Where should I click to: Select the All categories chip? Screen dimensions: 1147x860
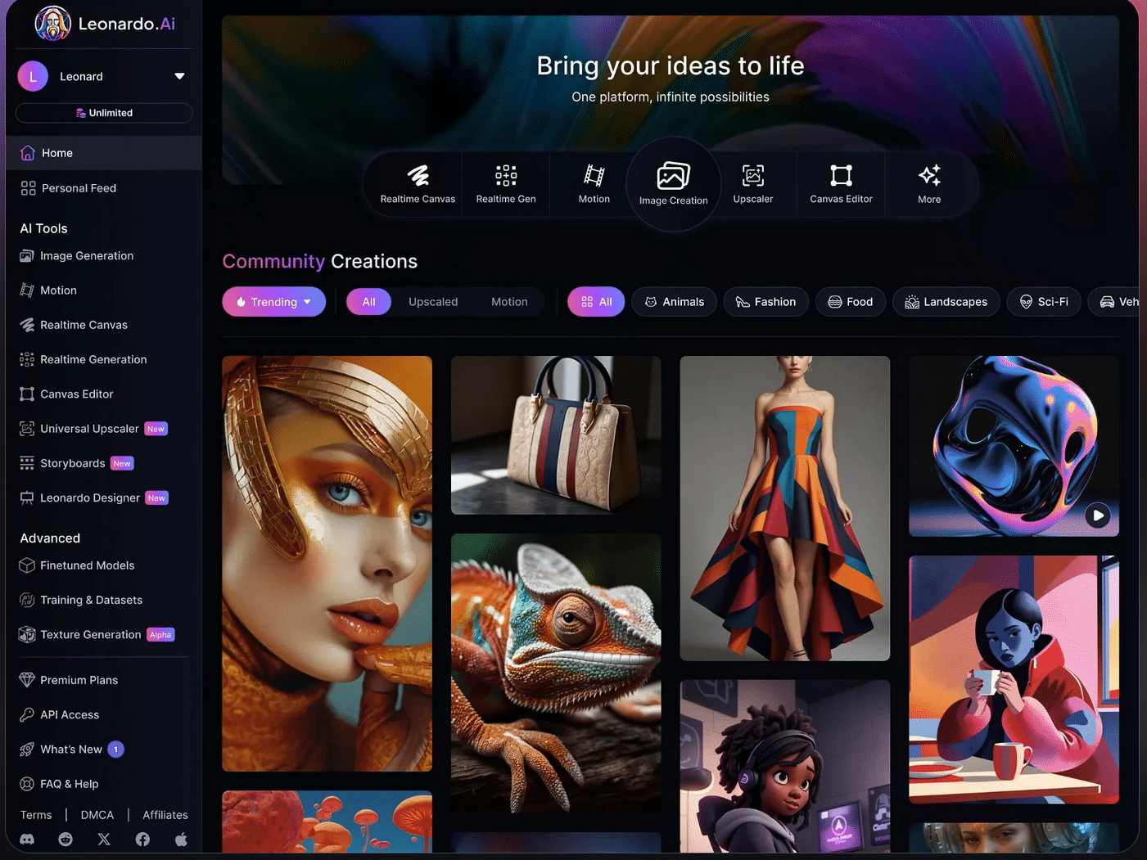pos(596,302)
